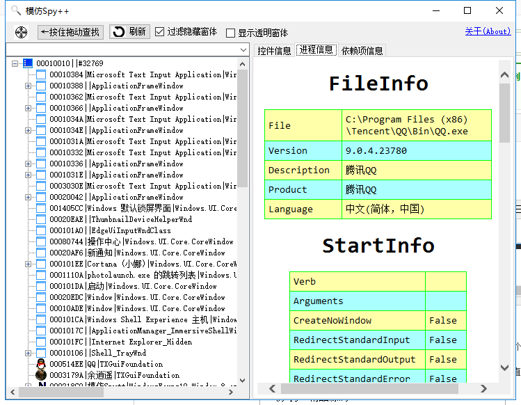Viewport: 521px width, 405px height.
Task: Open the search combo box dropdown arrow
Action: (x=243, y=50)
